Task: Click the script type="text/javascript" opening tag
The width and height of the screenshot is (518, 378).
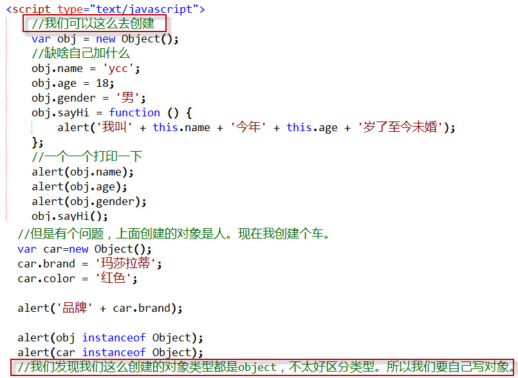Action: [x=106, y=8]
